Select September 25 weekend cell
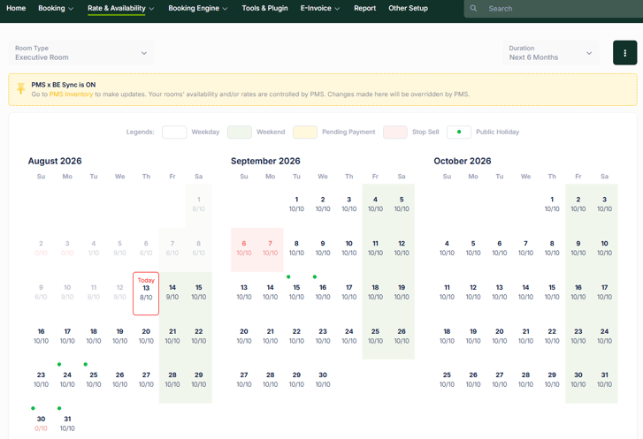 pyautogui.click(x=375, y=336)
